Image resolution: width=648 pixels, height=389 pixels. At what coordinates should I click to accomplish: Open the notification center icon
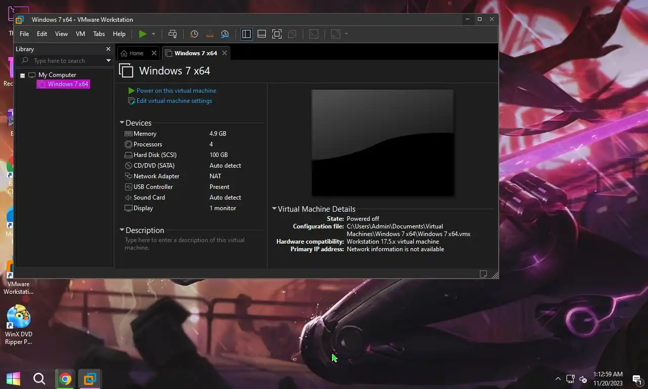637,379
